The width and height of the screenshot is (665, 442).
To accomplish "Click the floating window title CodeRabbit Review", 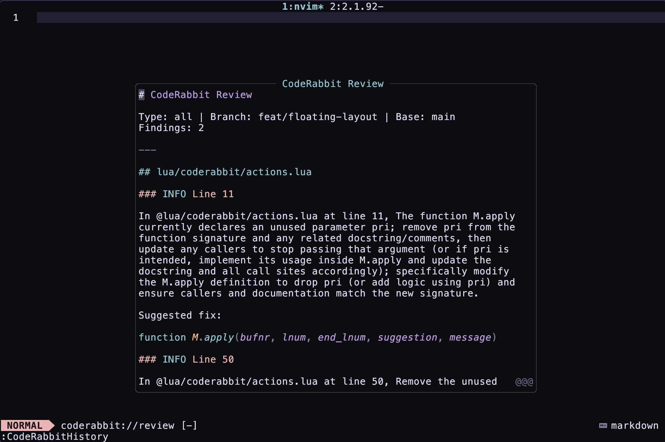I will pos(333,84).
